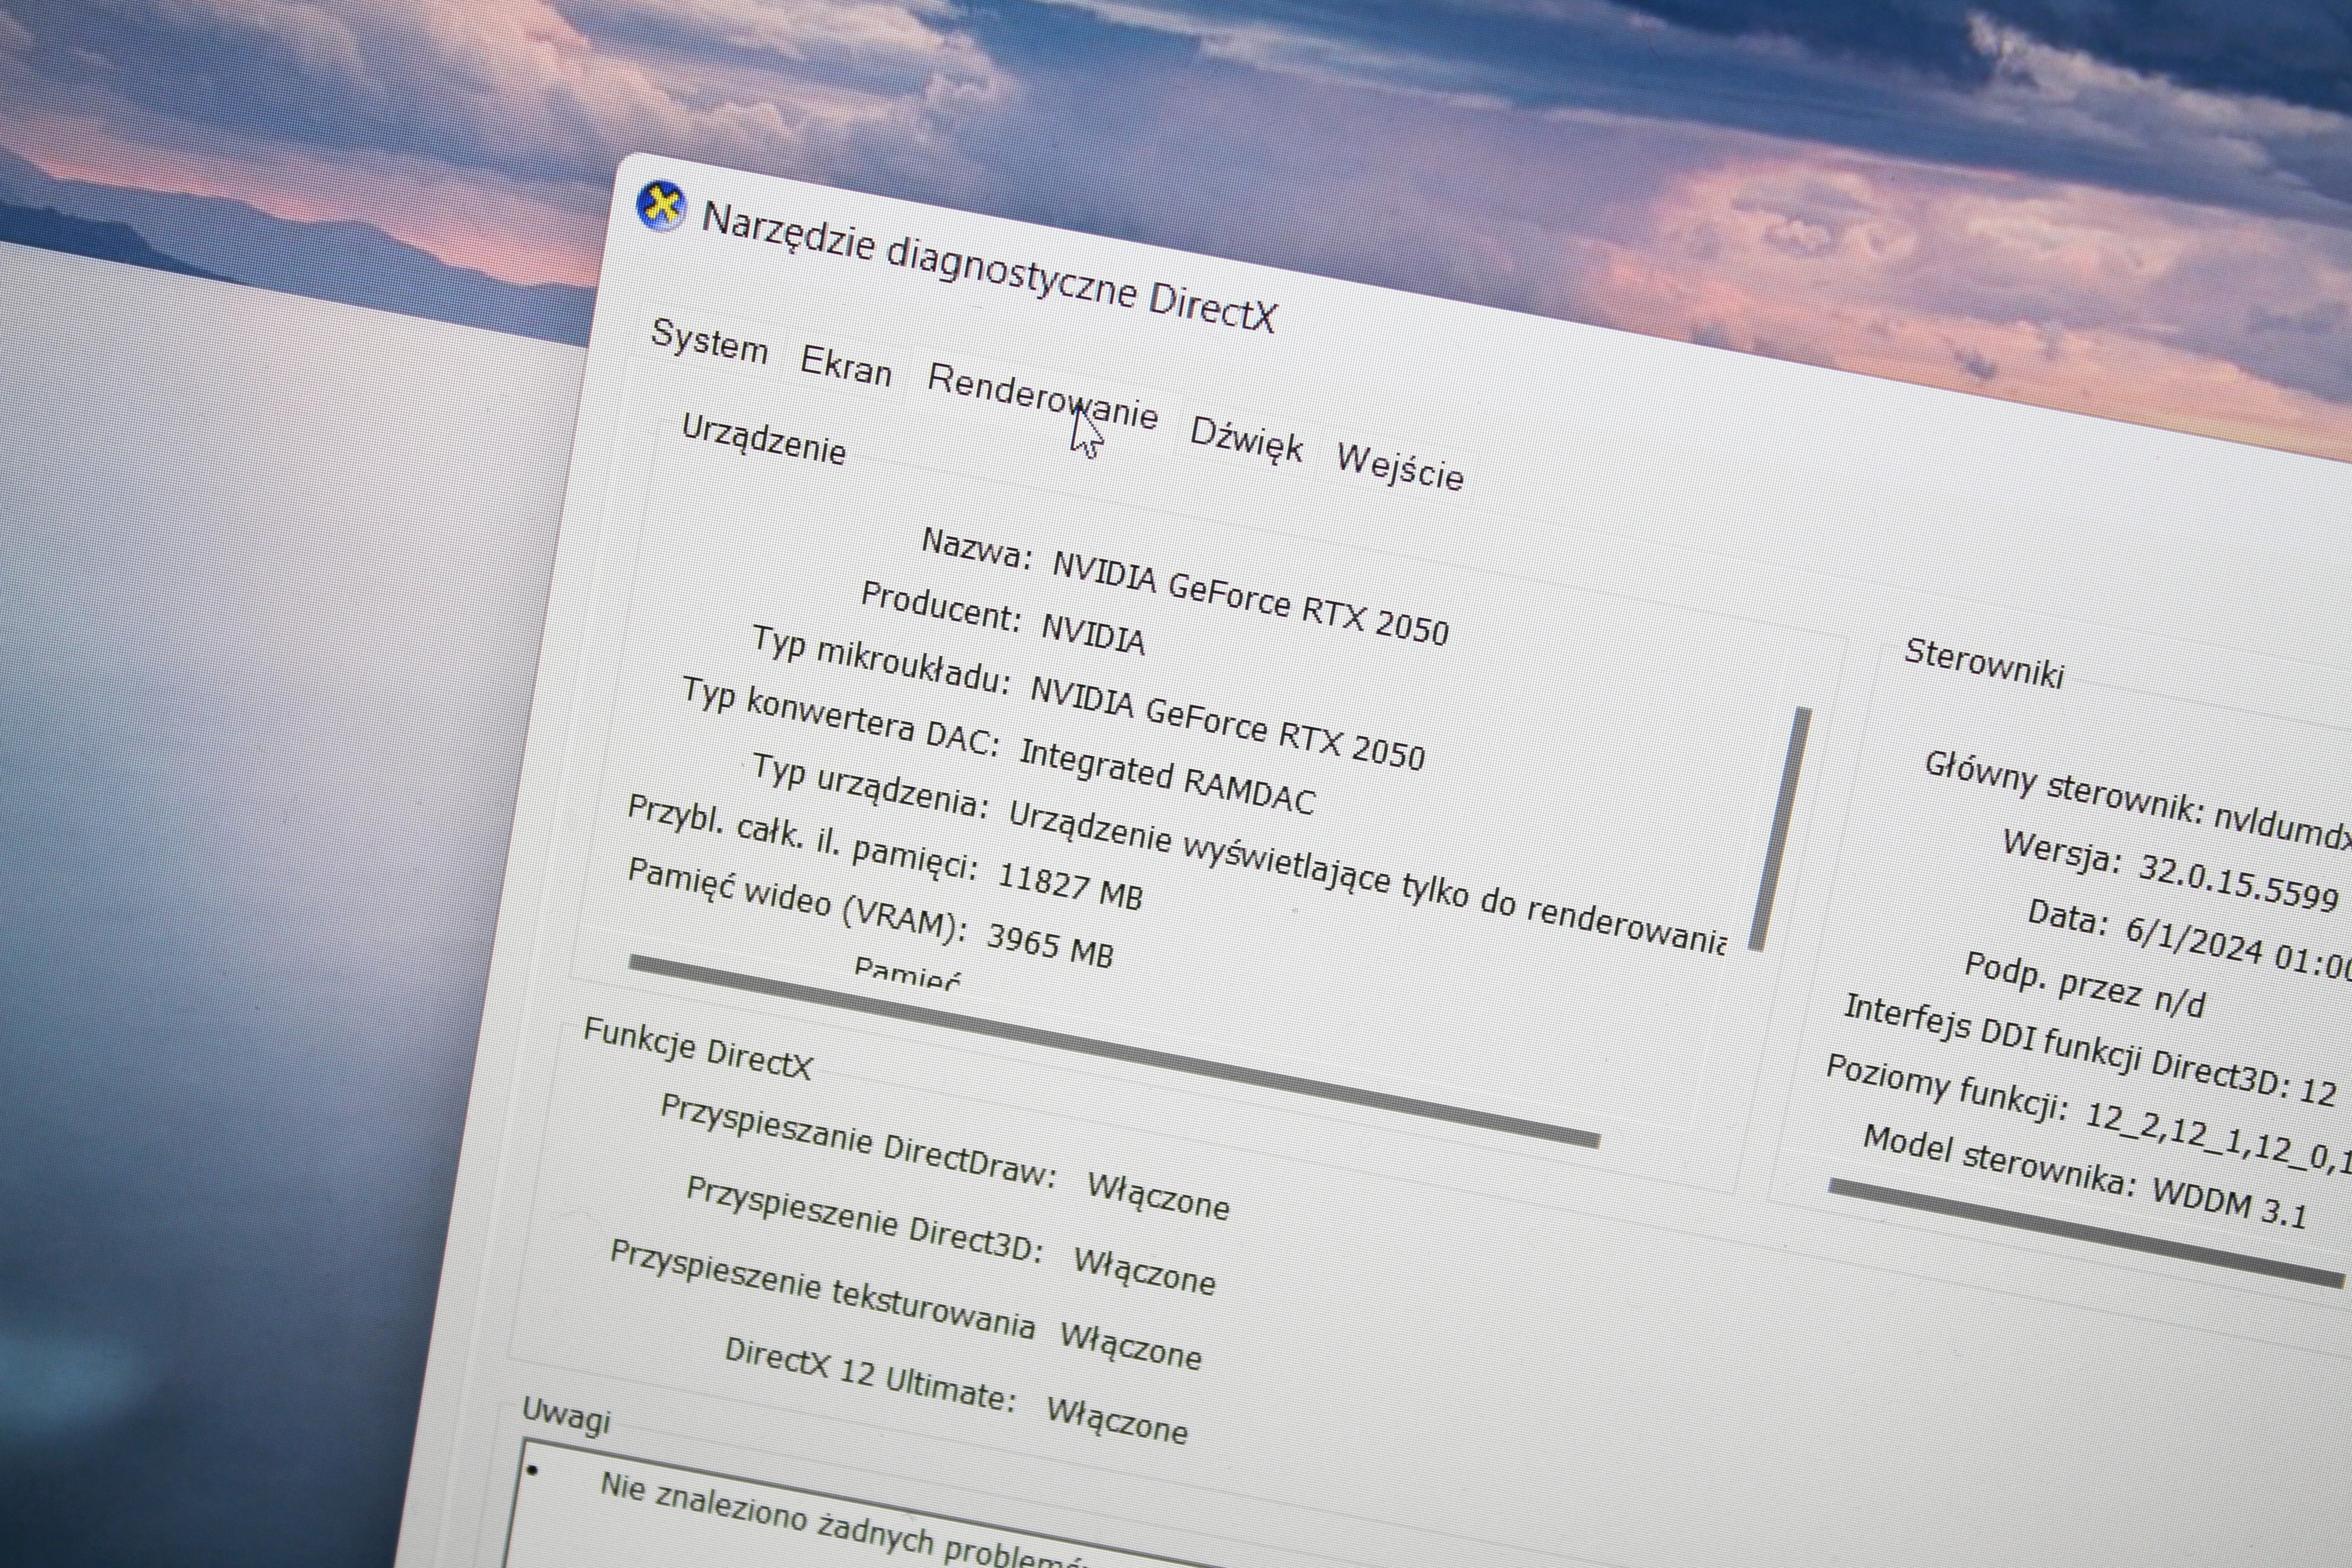Click the 'Typ urządzenia' row

1239,854
